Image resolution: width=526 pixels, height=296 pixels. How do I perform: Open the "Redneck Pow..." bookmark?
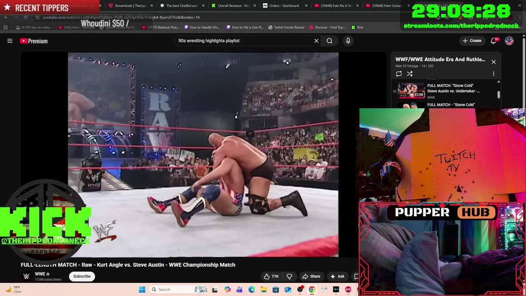point(160,28)
